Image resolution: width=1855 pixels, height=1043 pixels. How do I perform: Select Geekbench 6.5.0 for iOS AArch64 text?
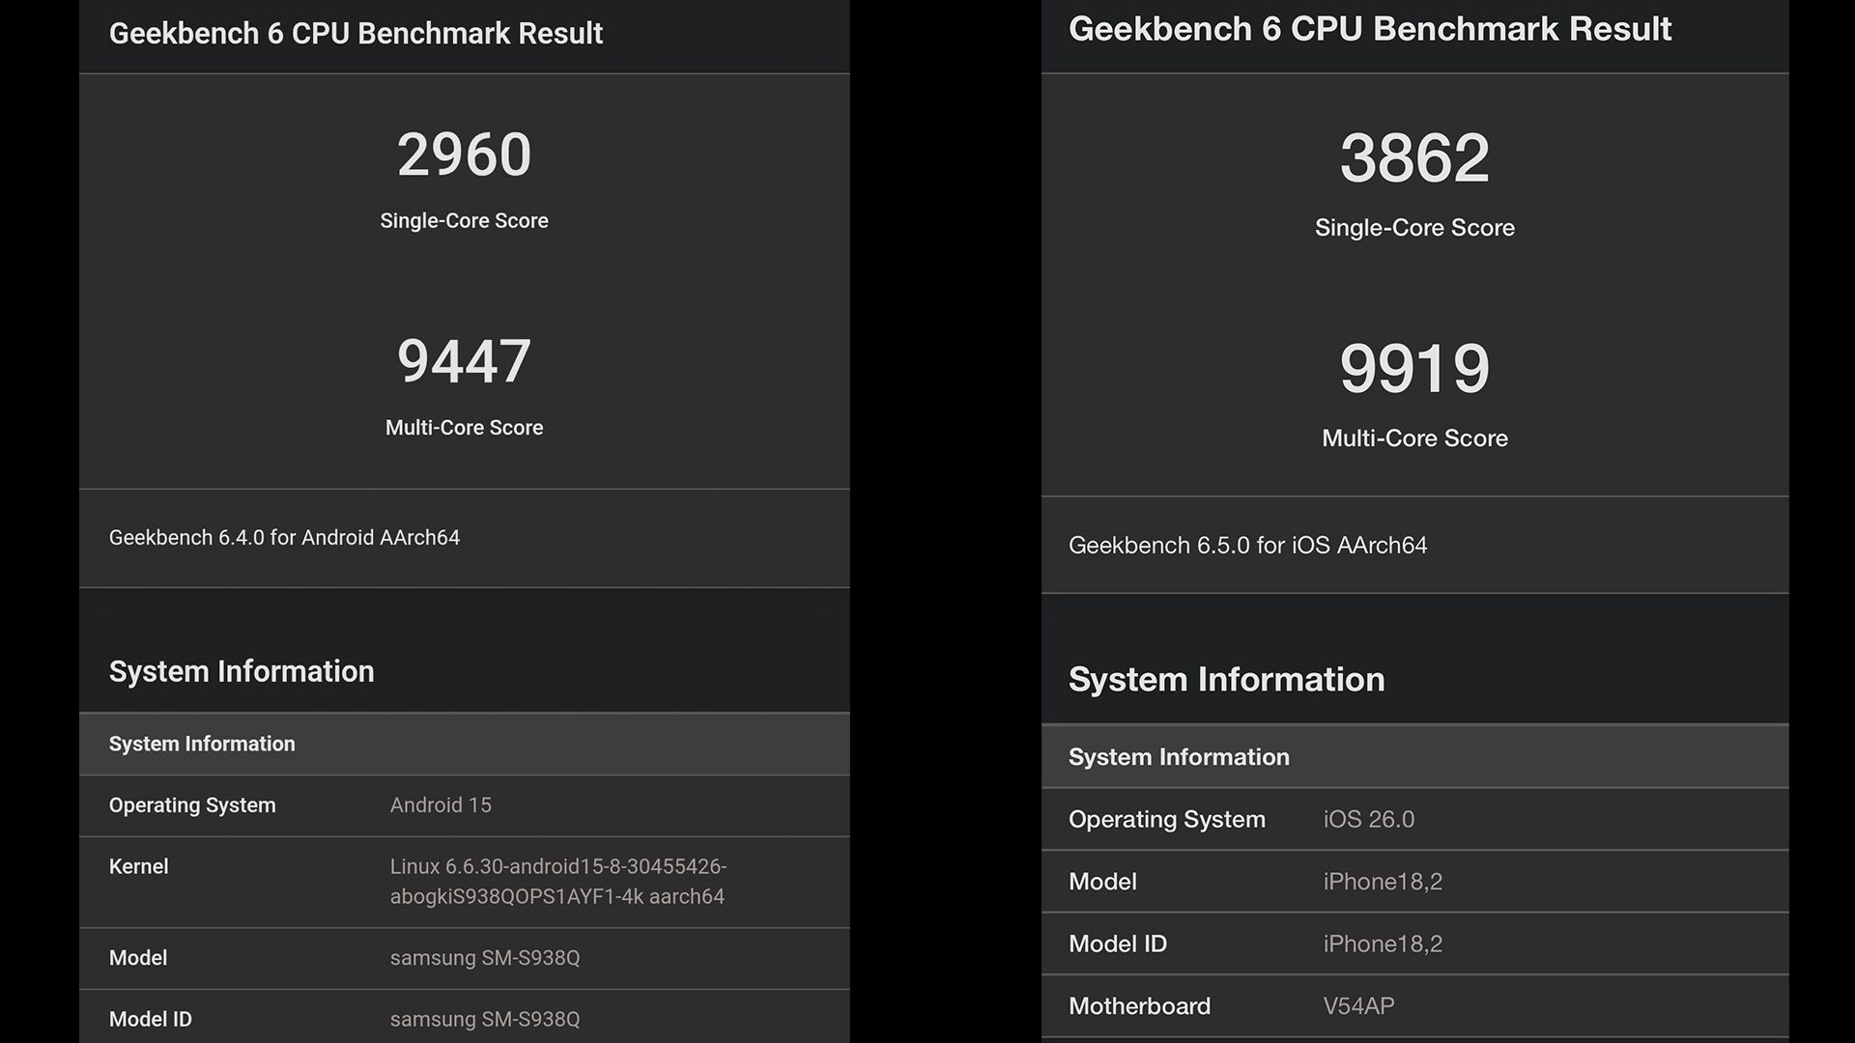[1247, 546]
